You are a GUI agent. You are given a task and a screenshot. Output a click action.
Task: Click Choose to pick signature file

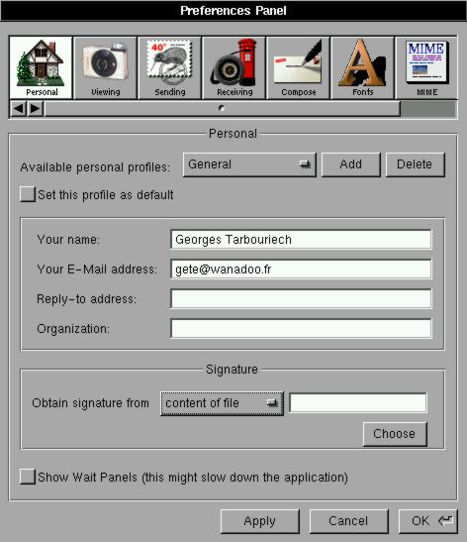click(395, 434)
